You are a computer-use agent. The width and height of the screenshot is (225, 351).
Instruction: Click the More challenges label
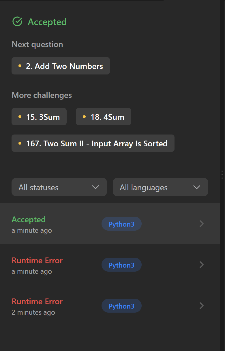coord(42,95)
